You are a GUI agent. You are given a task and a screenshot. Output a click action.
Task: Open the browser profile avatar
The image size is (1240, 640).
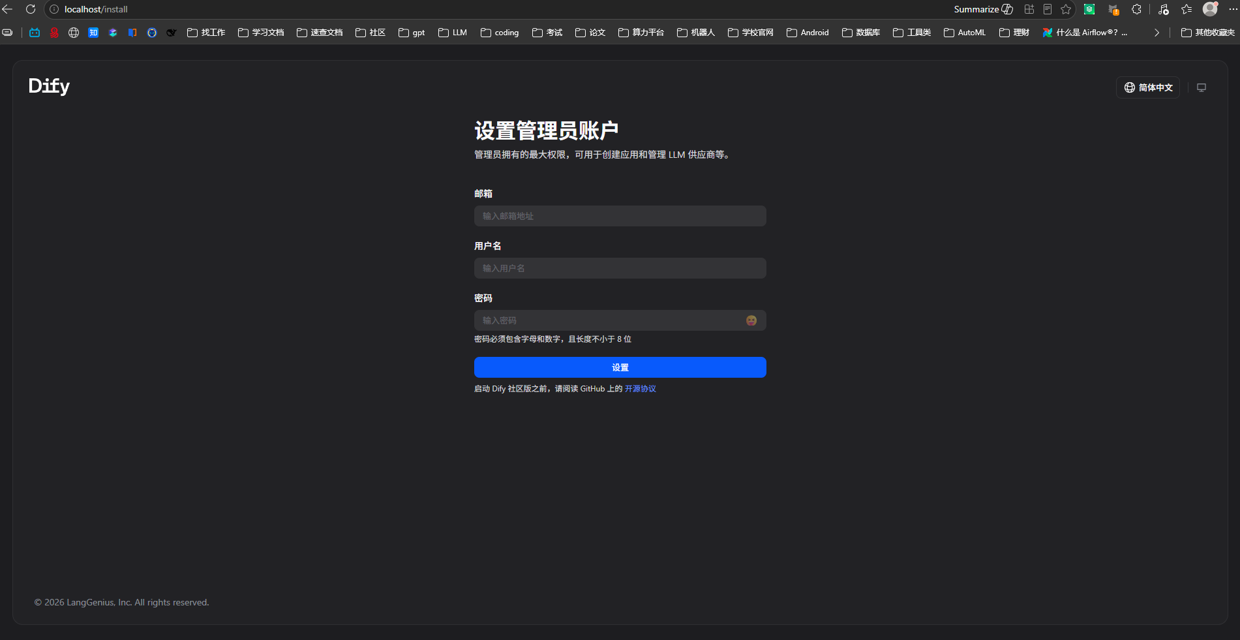[x=1210, y=8]
